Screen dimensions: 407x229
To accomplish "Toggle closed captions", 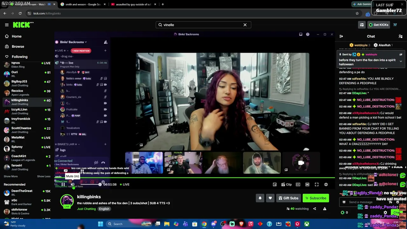I will click(x=298, y=184).
